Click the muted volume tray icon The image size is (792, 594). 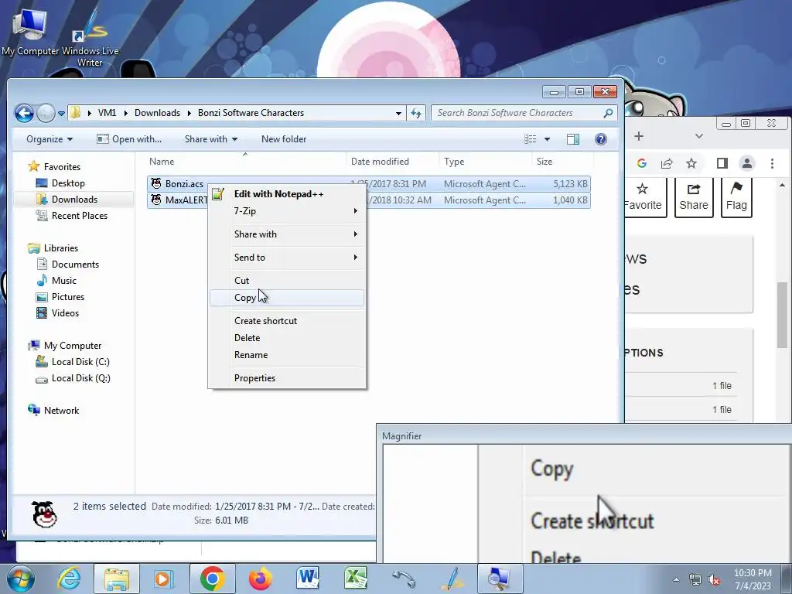[713, 579]
